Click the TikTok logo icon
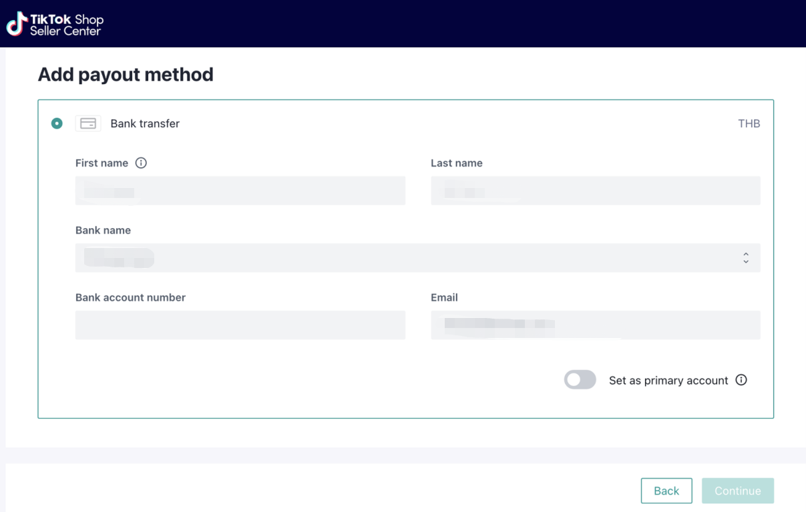The height and width of the screenshot is (512, 806). point(17,24)
